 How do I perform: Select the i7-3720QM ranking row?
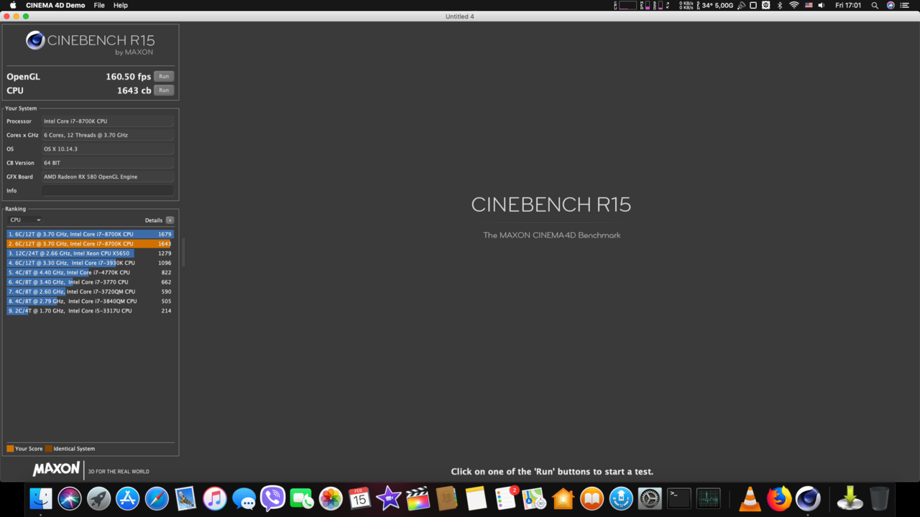click(91, 292)
